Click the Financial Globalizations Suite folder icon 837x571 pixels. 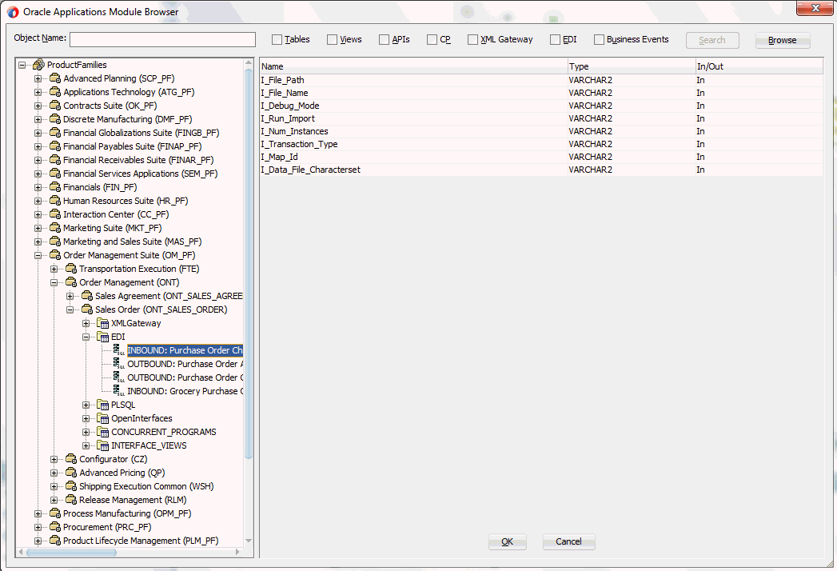55,133
